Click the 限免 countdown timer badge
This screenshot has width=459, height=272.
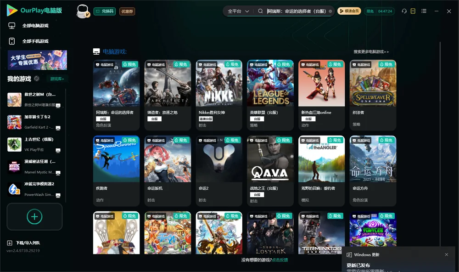tap(380, 11)
